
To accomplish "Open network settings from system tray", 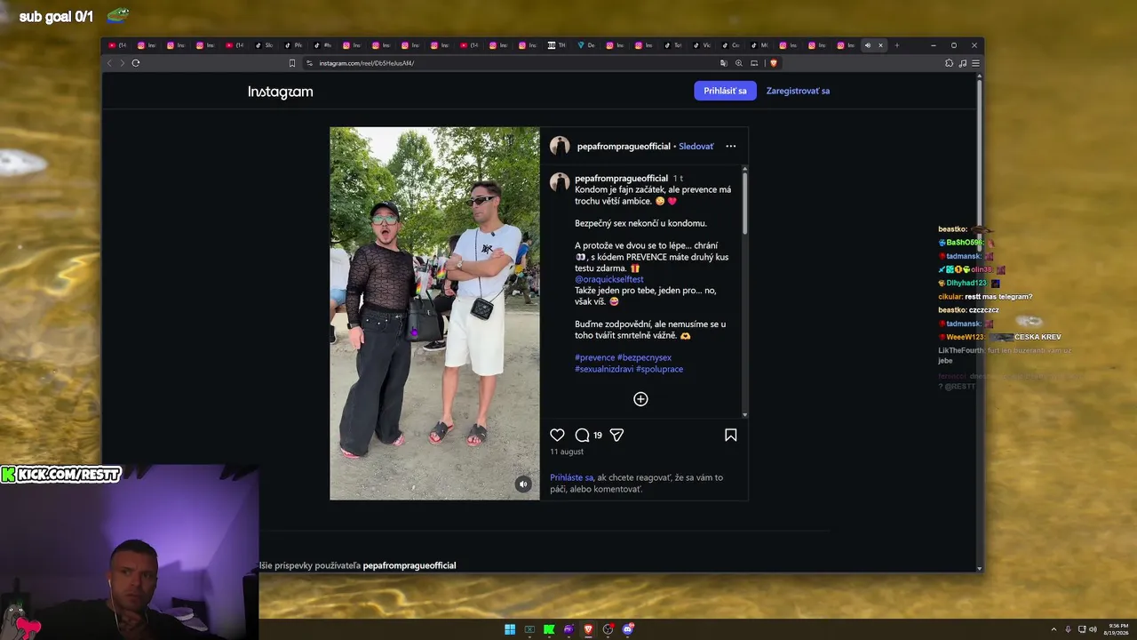I will tap(1082, 629).
